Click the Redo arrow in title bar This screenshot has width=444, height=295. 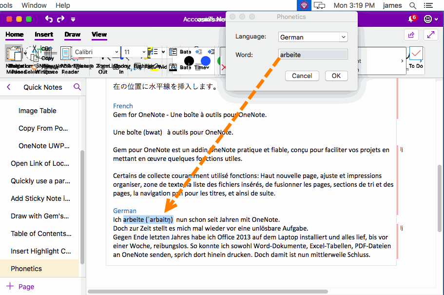click(x=60, y=19)
